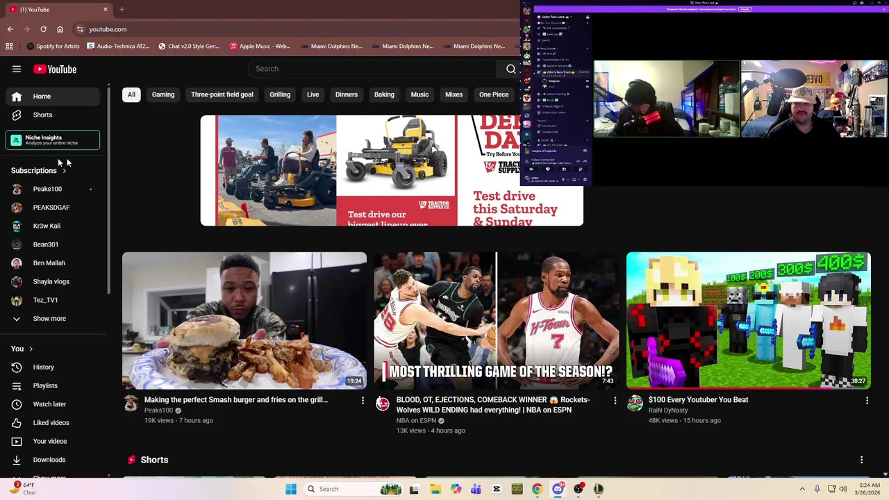Click the YouTube logo

[55, 69]
